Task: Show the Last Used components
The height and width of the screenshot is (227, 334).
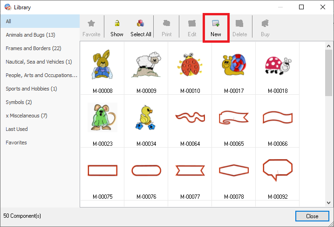Action: [17, 129]
